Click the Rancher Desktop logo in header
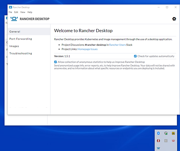This screenshot has width=180, height=151. (x=14, y=19)
